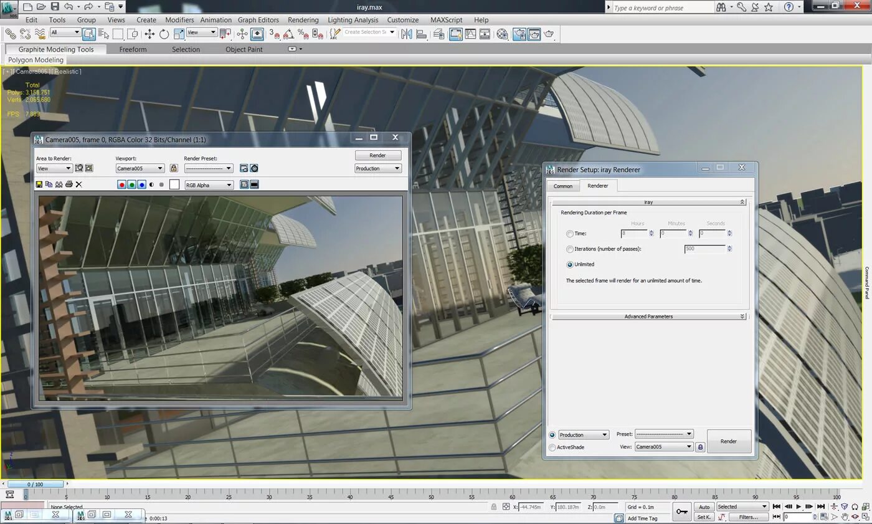The height and width of the screenshot is (524, 872).
Task: Open the key Filters... button
Action: pyautogui.click(x=749, y=517)
